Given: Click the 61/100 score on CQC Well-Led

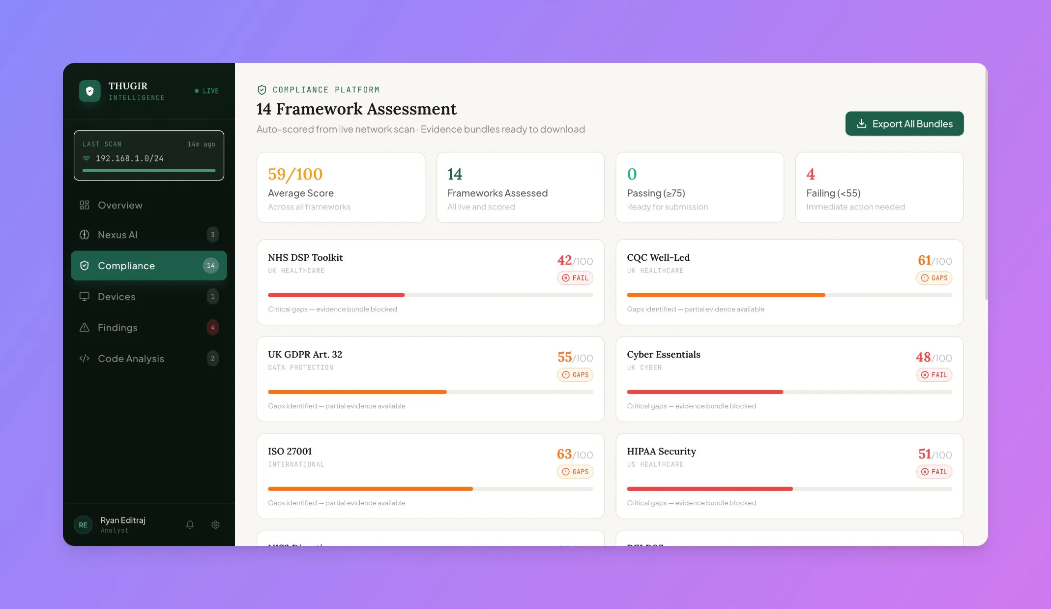Looking at the screenshot, I should (x=934, y=260).
